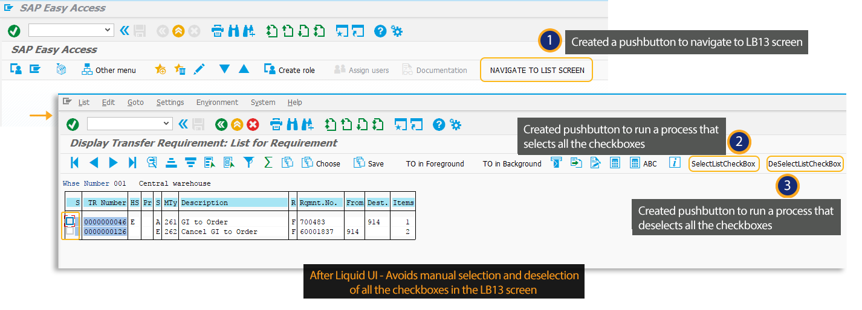Click the Sum total sigma icon
Viewport: 862px width, 310px height.
click(268, 163)
